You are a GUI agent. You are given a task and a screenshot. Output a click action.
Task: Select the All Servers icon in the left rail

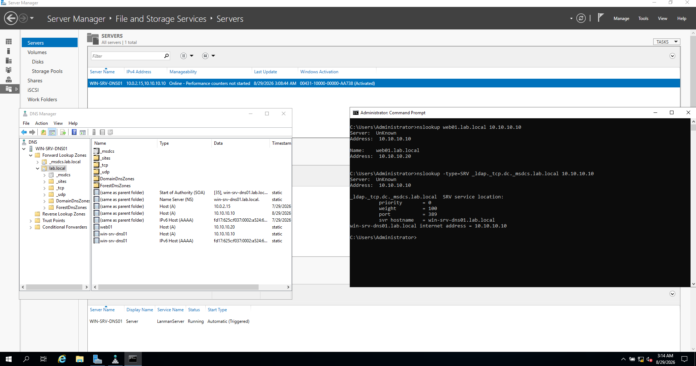click(9, 61)
